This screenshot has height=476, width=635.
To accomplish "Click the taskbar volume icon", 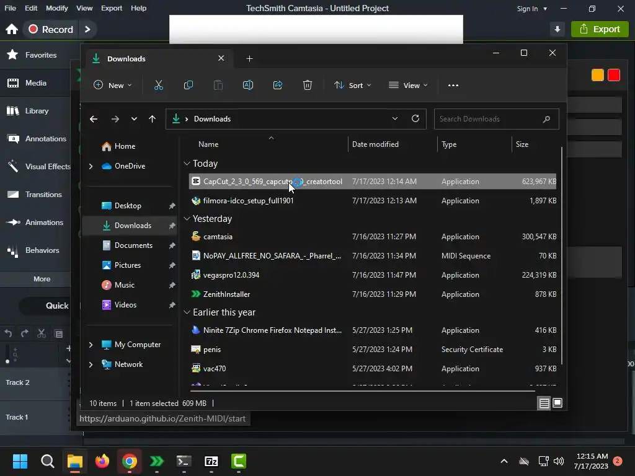I will [x=559, y=461].
